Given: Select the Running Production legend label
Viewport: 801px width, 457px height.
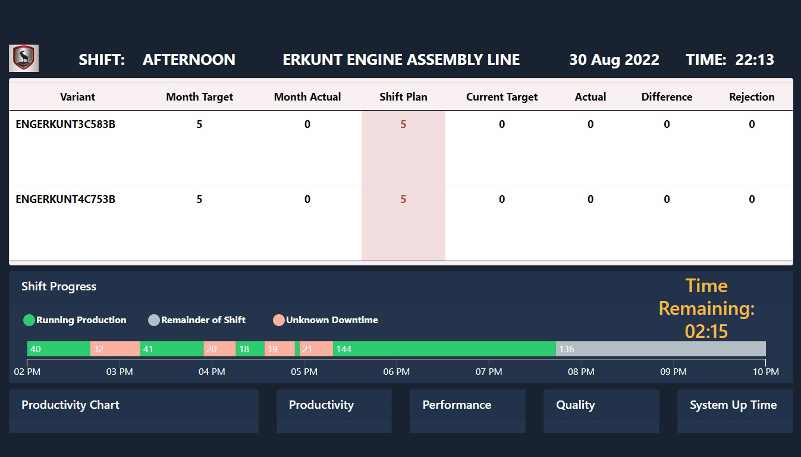Looking at the screenshot, I should (81, 320).
